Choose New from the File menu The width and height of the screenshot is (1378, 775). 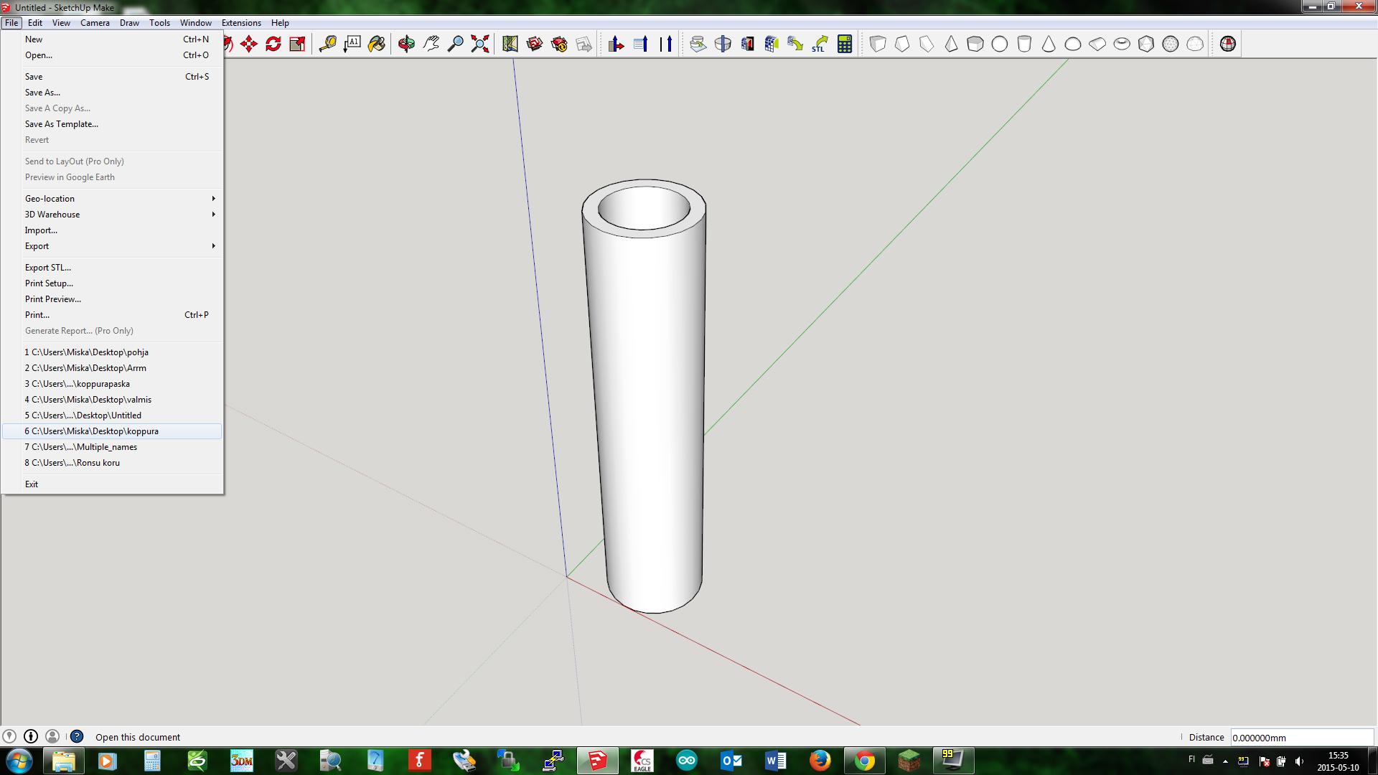click(113, 39)
